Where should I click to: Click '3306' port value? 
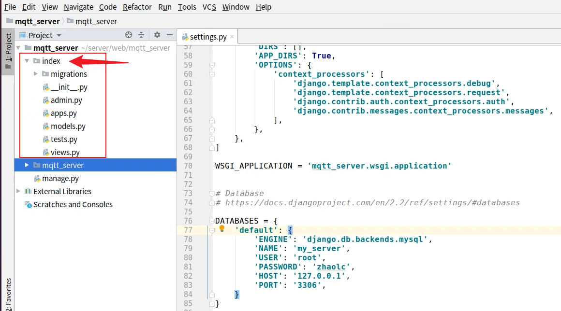pos(307,285)
